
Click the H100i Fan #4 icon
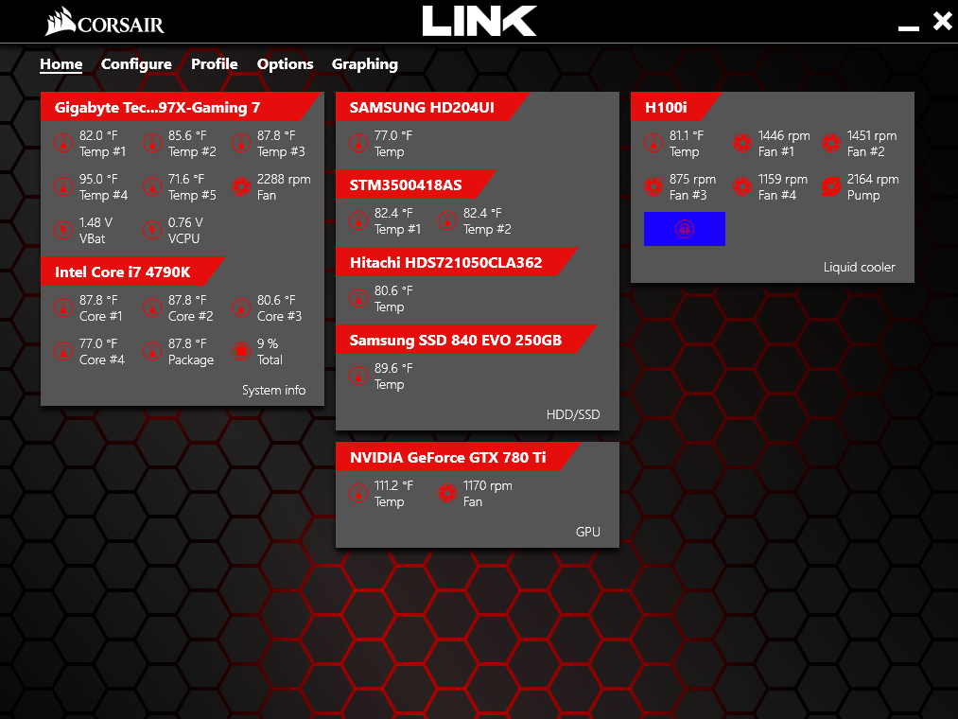pos(742,186)
